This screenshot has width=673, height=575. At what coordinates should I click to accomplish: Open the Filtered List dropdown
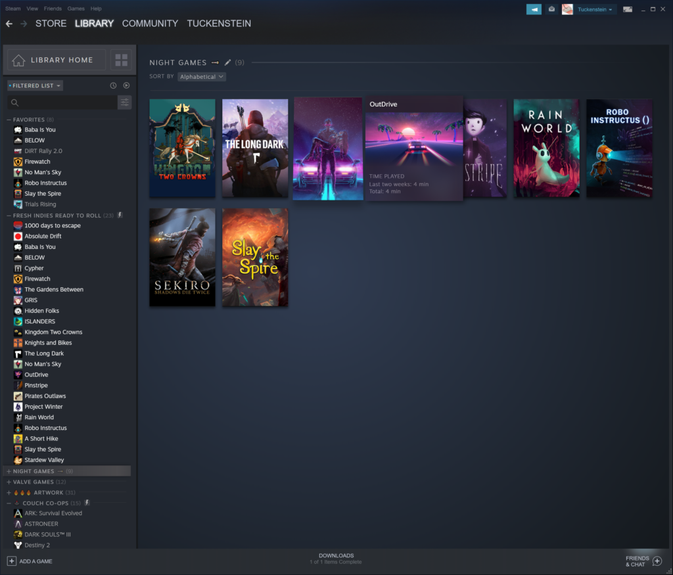pos(34,85)
